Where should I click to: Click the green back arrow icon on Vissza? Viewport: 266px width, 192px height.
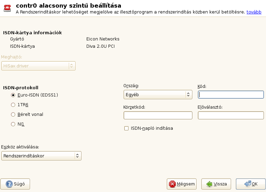[209, 184]
